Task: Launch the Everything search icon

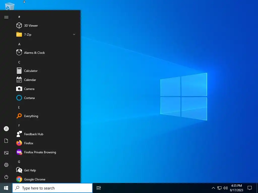Action: (x=19, y=116)
